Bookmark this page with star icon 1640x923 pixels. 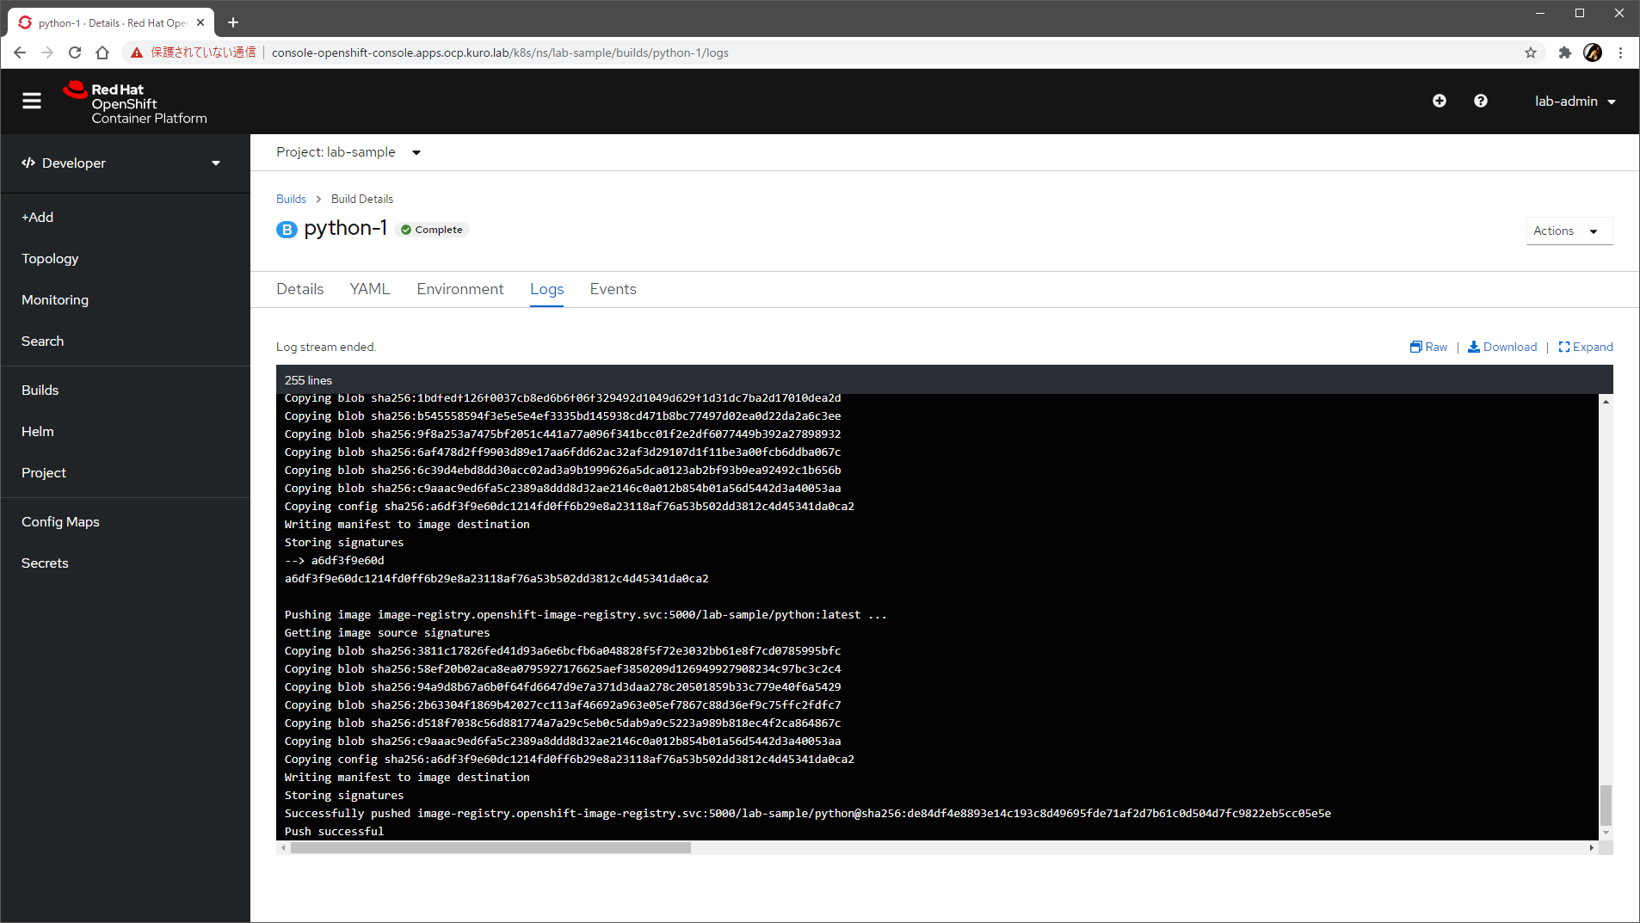coord(1530,53)
